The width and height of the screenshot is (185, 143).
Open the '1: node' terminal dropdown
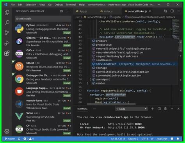pyautogui.click(x=132, y=109)
